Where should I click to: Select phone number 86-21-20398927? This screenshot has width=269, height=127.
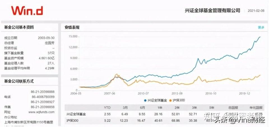pyautogui.click(x=43, y=102)
